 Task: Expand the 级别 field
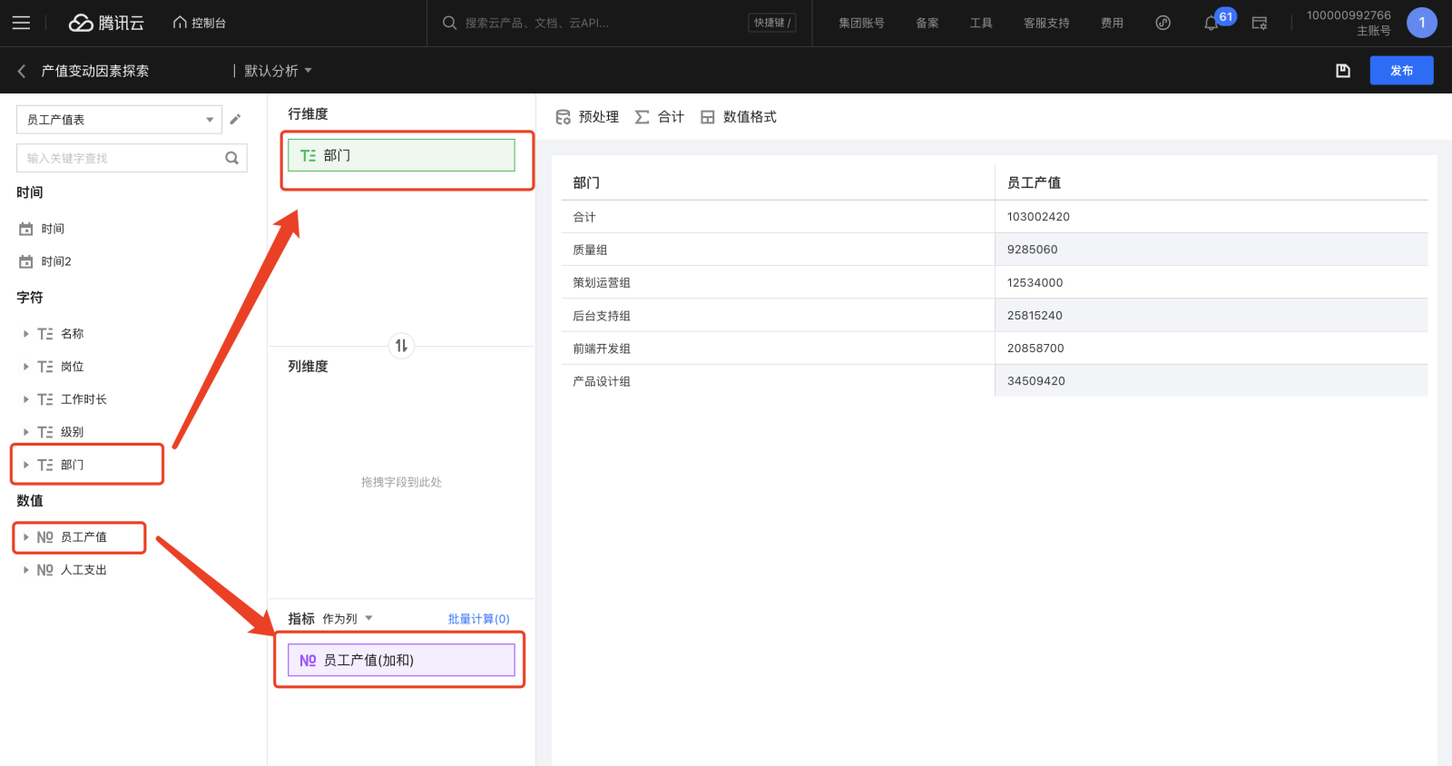point(25,432)
